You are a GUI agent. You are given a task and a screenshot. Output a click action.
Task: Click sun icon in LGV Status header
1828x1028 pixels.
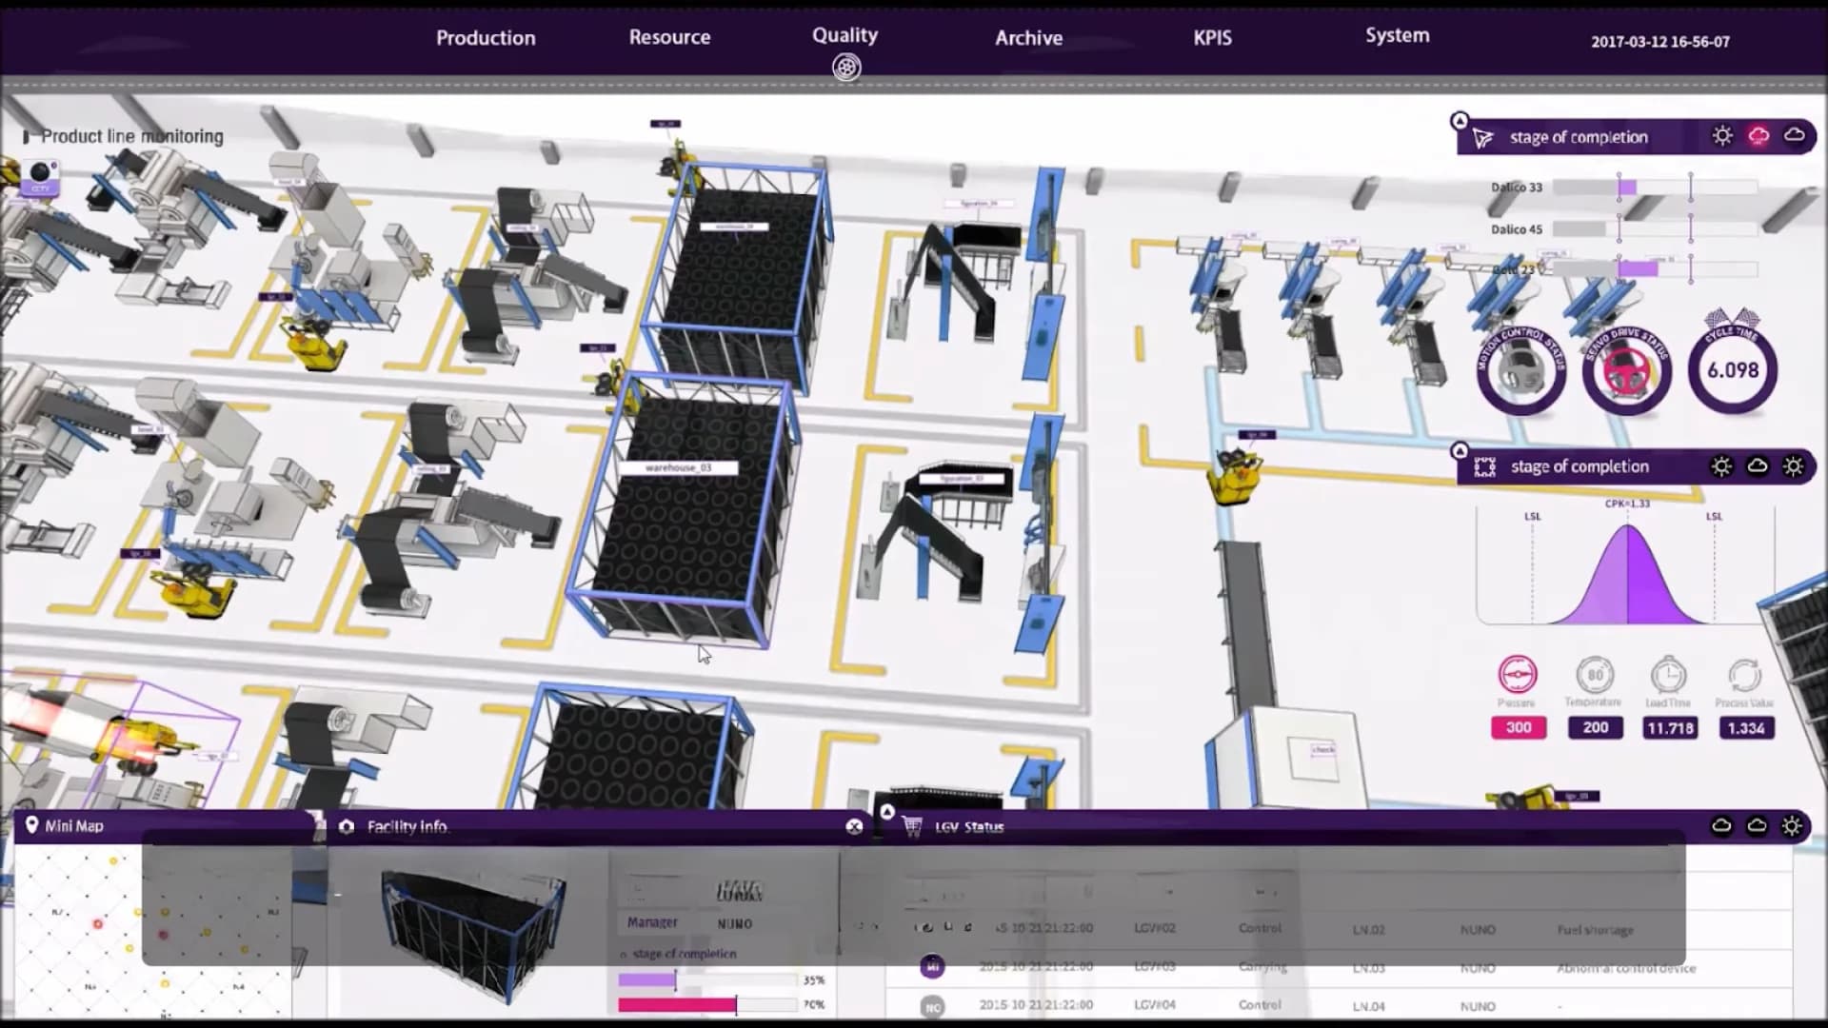point(1792,826)
